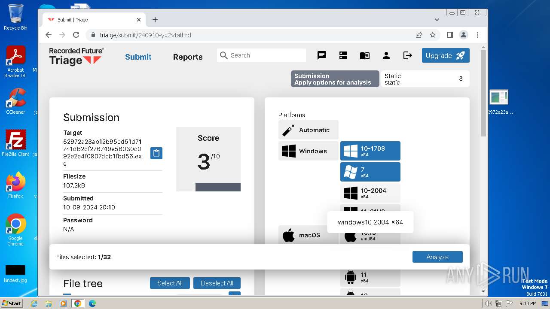Click the address bar URL
The height and width of the screenshot is (309, 550).
click(146, 35)
